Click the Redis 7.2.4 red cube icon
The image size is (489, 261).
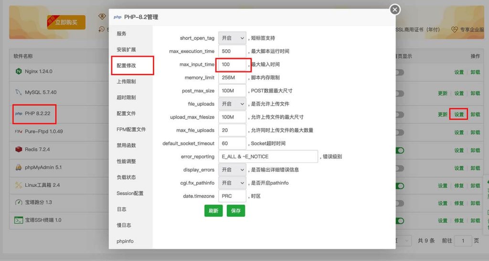[x=19, y=149]
